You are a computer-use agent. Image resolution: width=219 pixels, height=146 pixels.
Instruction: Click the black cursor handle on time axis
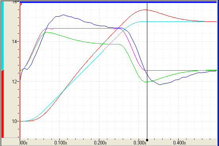(147, 140)
